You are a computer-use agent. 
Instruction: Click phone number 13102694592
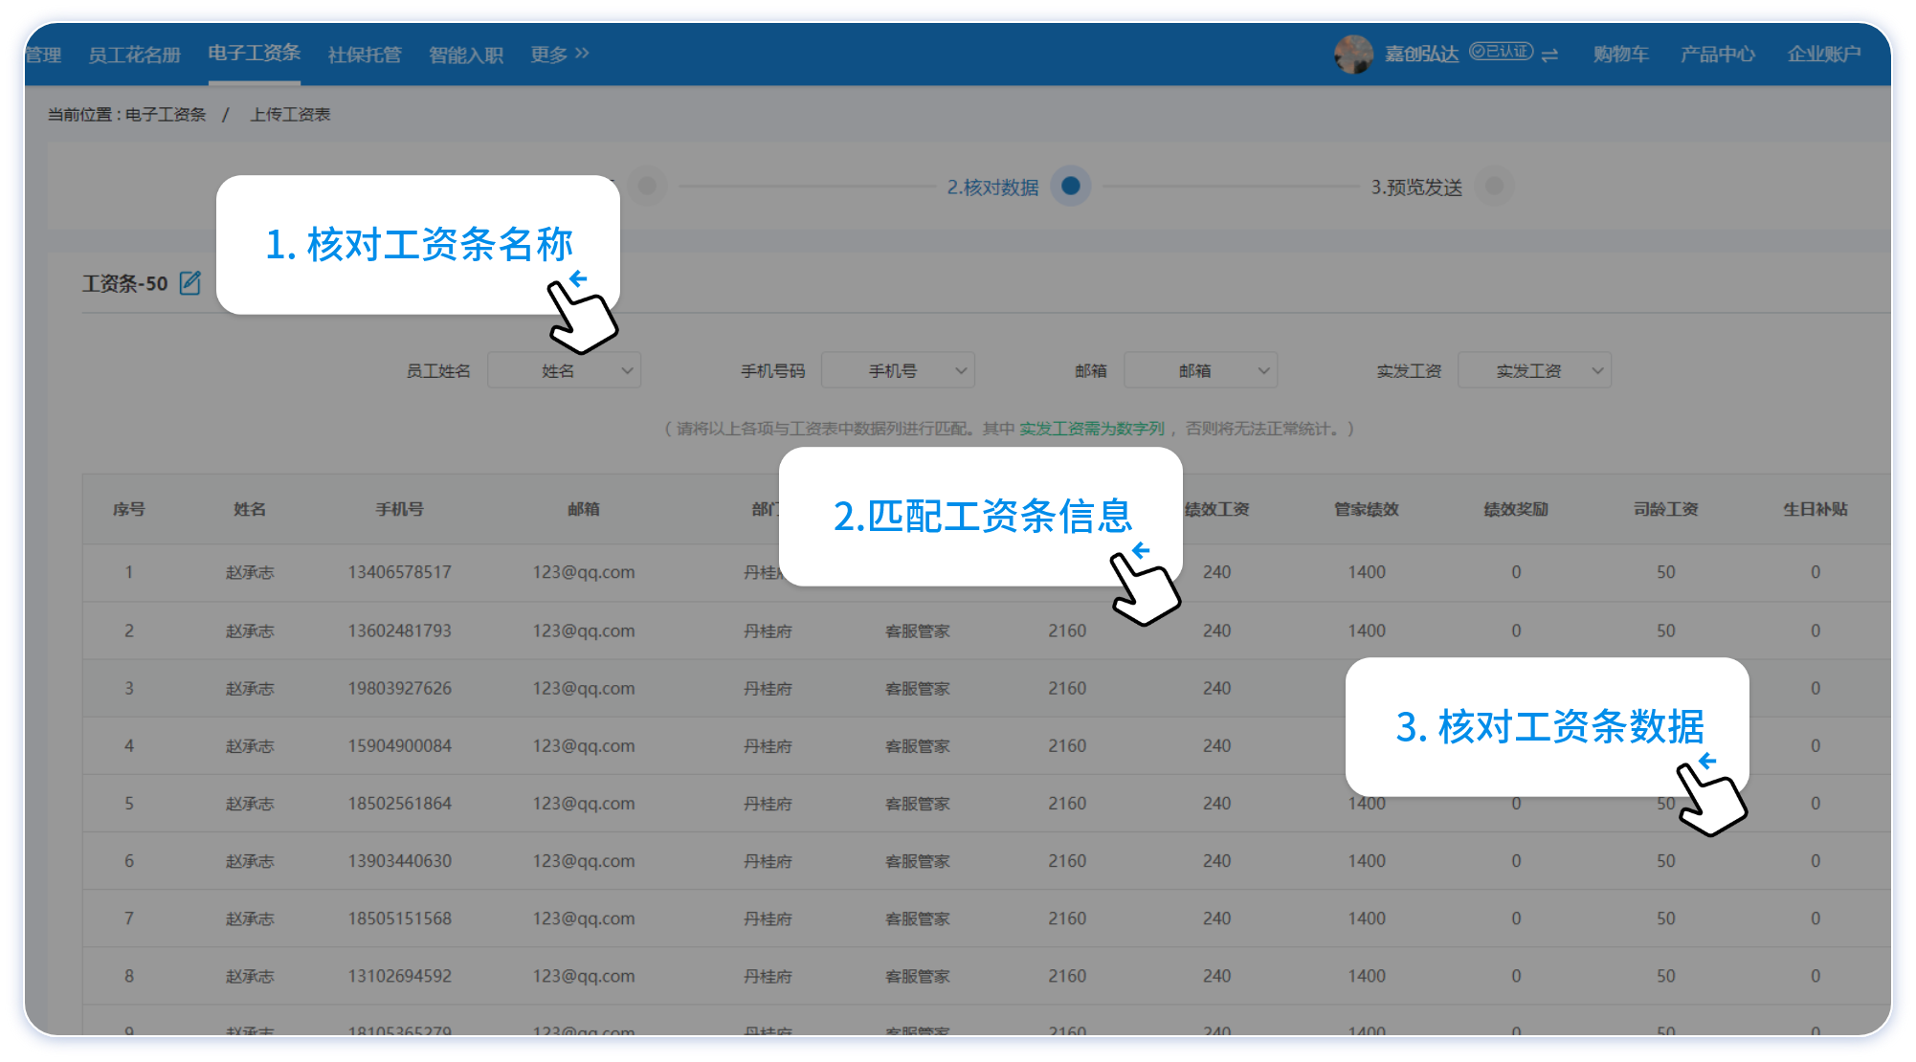coord(399,976)
